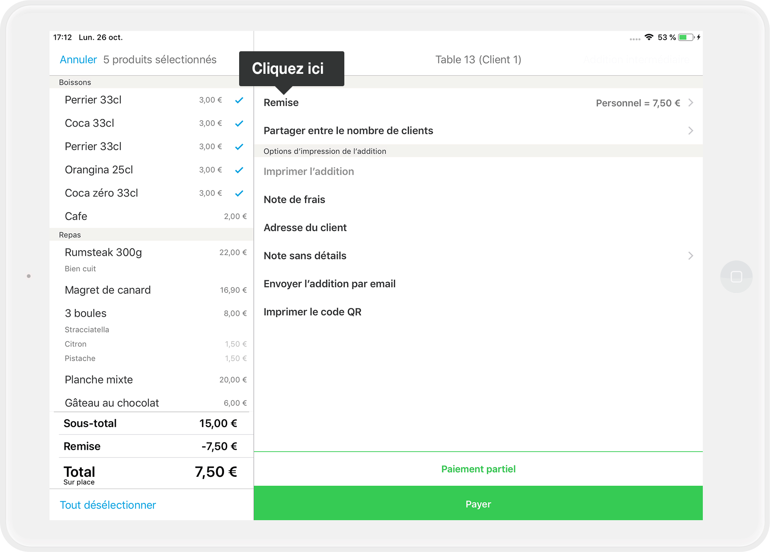Deselect Coca zéro 33cl checkmark

(x=239, y=193)
